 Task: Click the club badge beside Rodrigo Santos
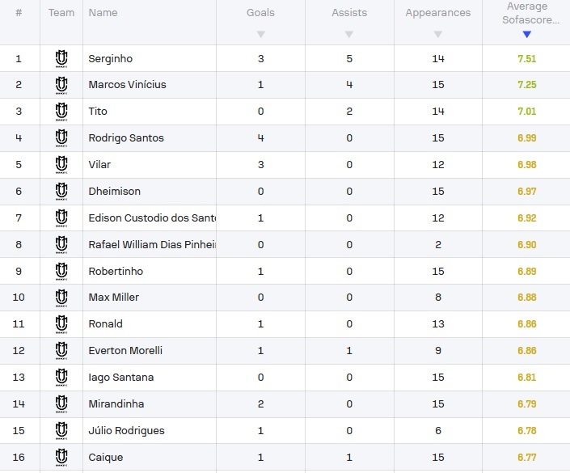61,138
